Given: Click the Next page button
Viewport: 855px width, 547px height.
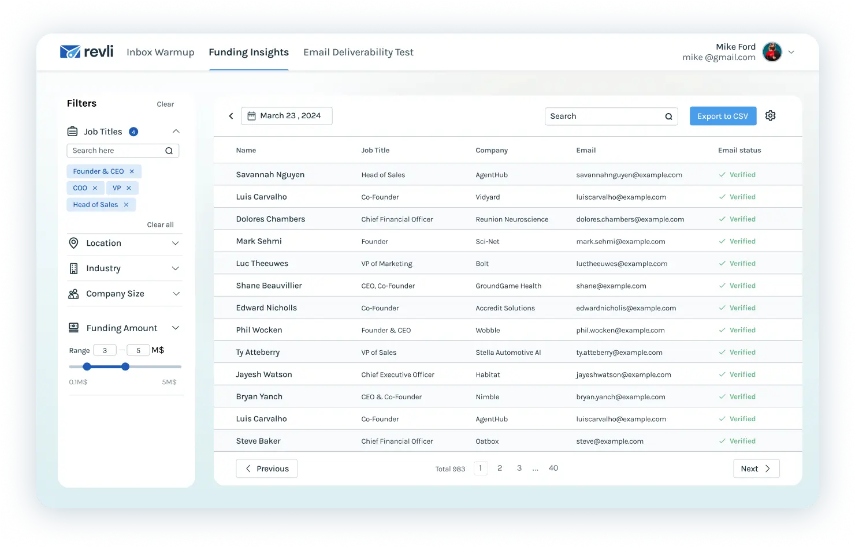Looking at the screenshot, I should coord(756,469).
